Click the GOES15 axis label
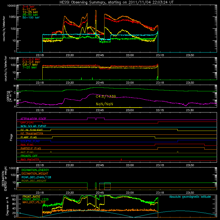 click(9, 96)
